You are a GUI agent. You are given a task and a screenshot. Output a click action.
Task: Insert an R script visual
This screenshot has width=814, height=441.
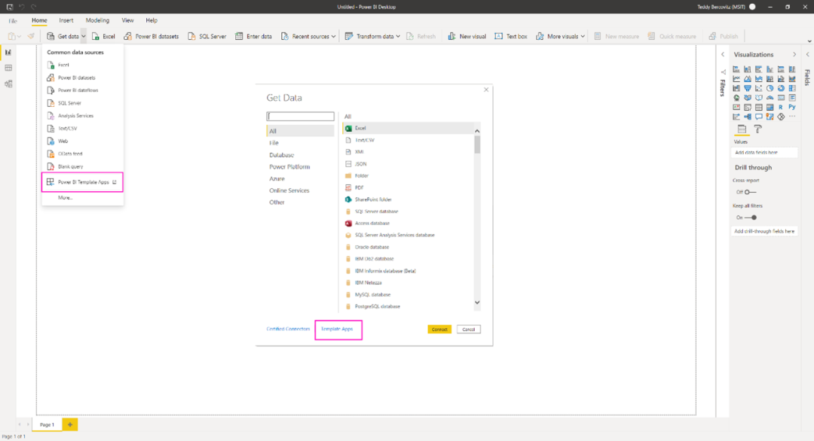(x=781, y=108)
